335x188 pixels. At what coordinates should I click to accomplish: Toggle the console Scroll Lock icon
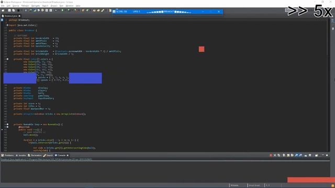click(x=288, y=156)
